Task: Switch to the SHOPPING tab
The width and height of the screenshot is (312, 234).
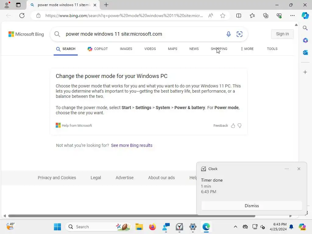Action: 219,49
